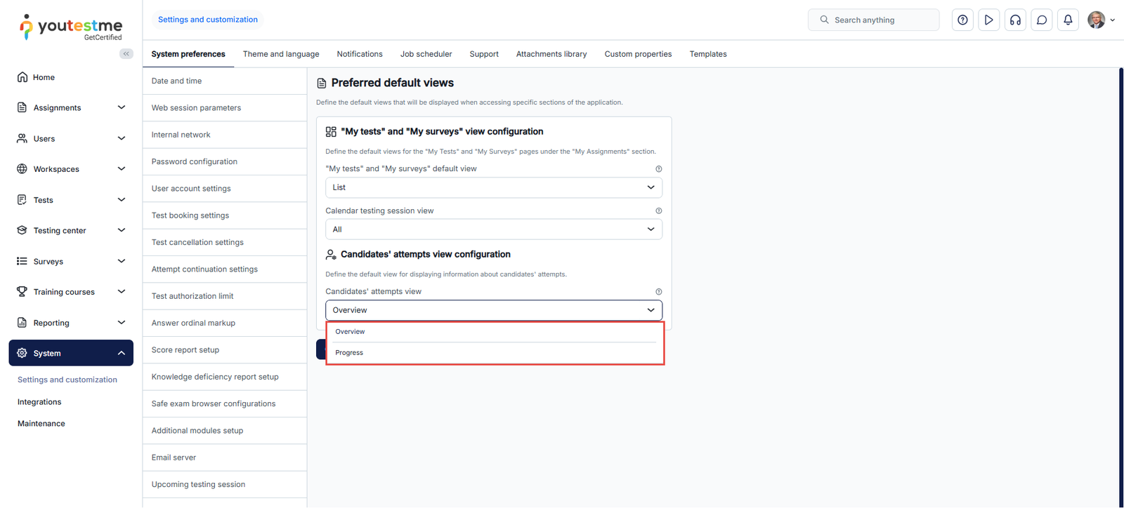Select Progress option in the dropdown list
Image resolution: width=1124 pixels, height=508 pixels.
tap(350, 353)
